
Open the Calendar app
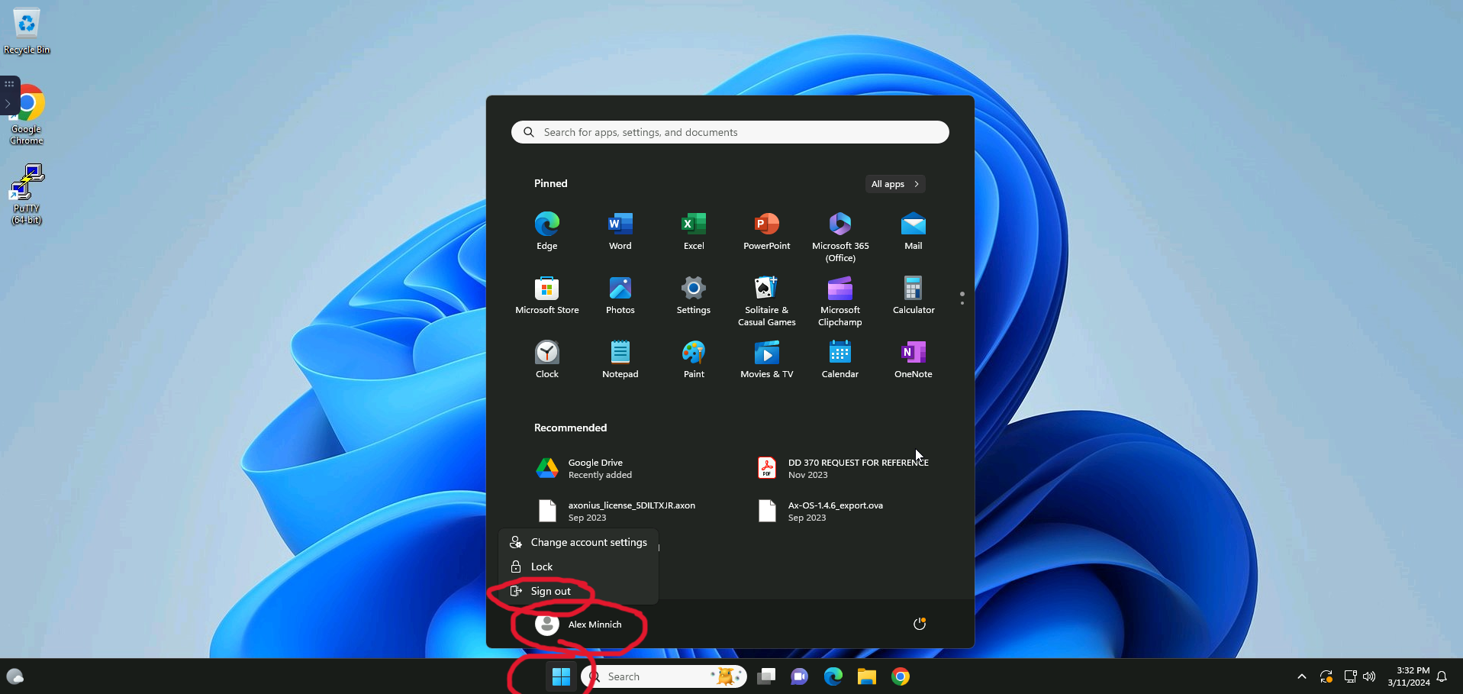coord(840,360)
